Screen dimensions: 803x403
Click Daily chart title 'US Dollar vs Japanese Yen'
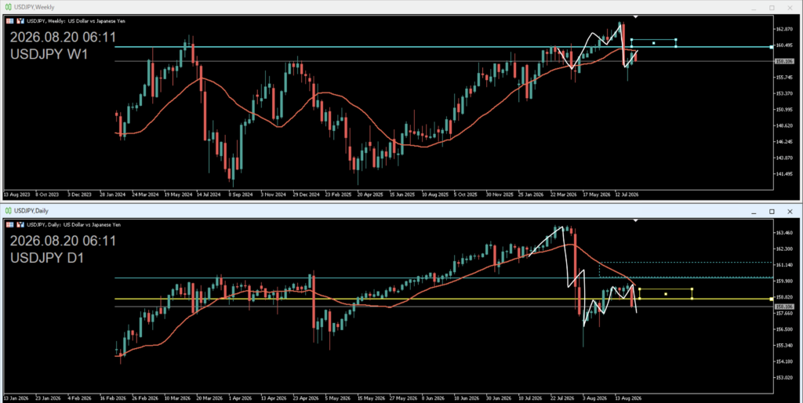pos(93,225)
